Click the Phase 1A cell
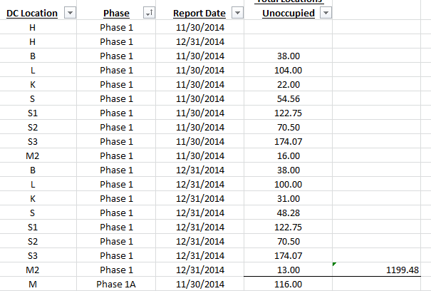The image size is (431, 291). coord(116,284)
